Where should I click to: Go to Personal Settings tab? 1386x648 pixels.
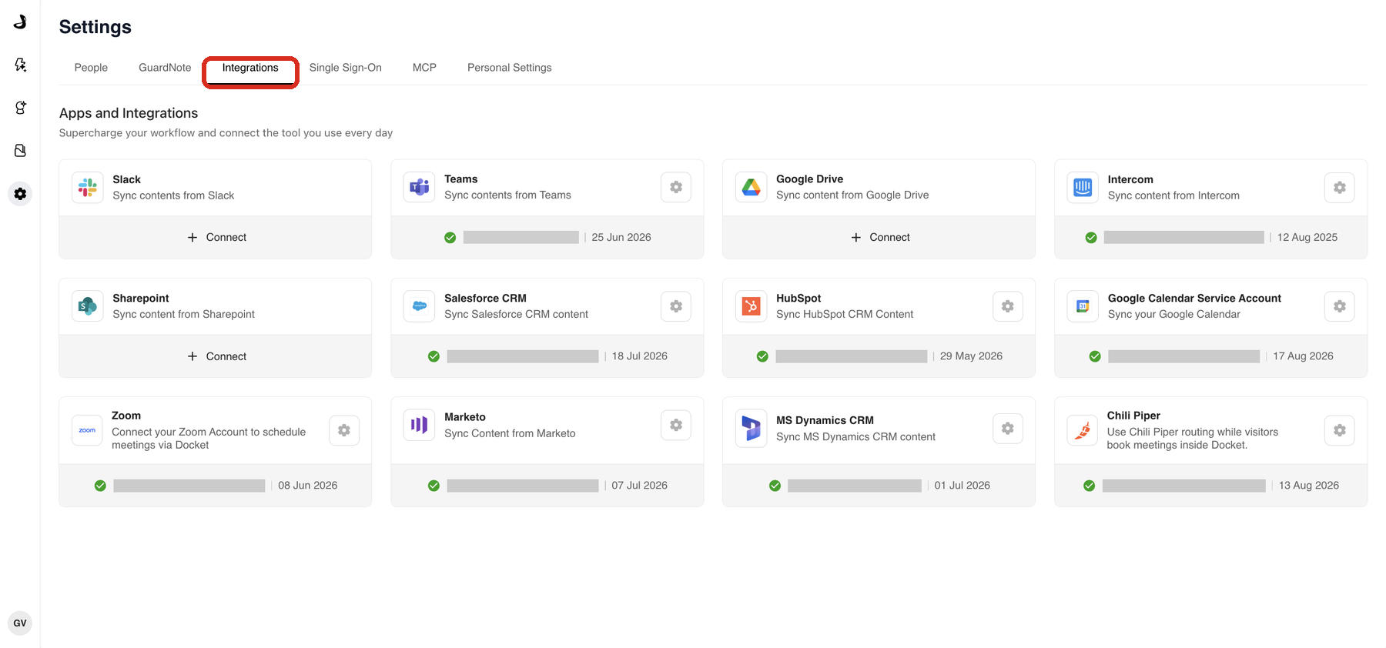510,68
